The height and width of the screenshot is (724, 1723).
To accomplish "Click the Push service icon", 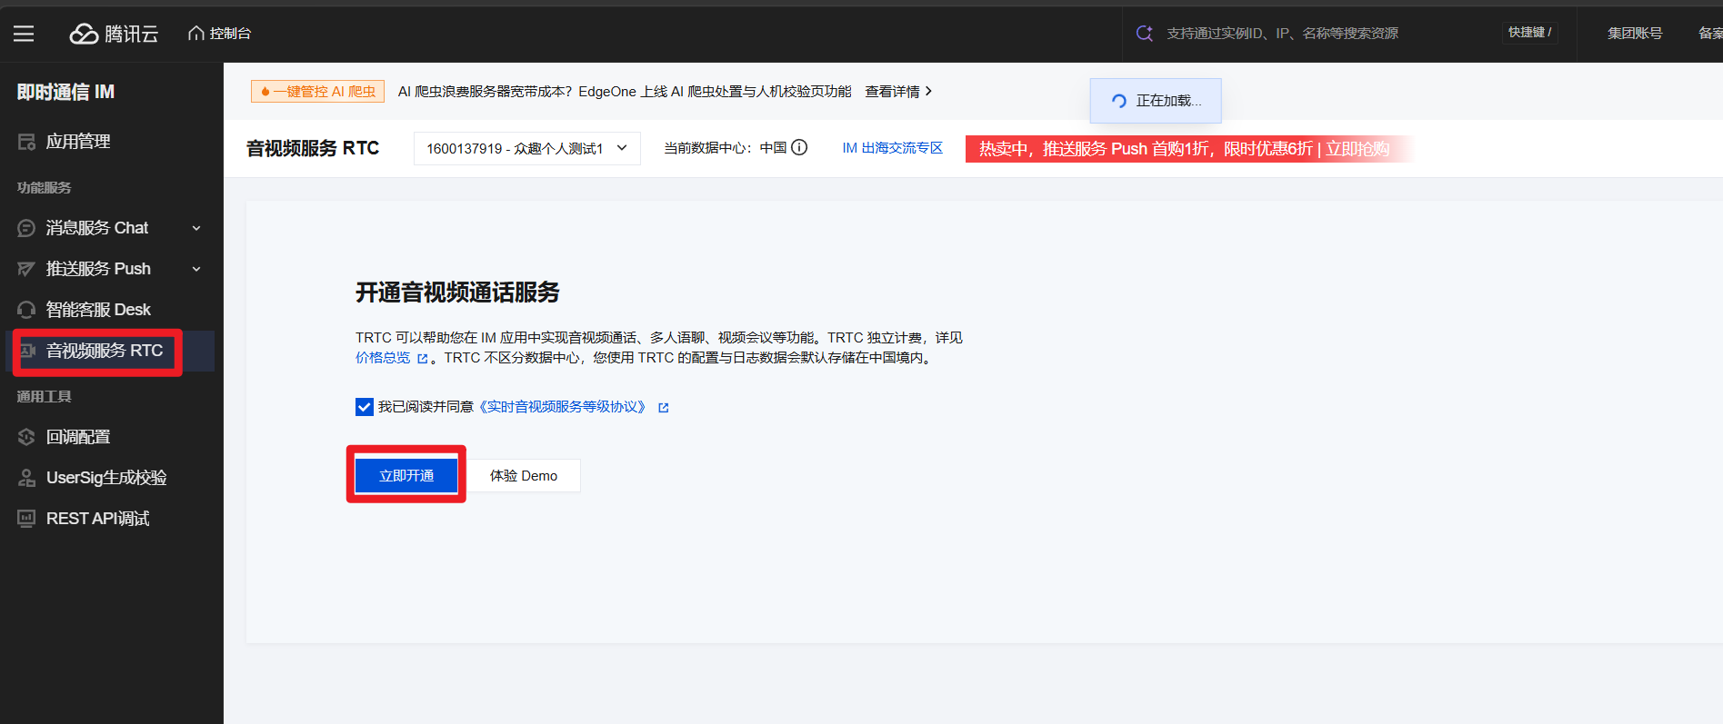I will click(26, 269).
